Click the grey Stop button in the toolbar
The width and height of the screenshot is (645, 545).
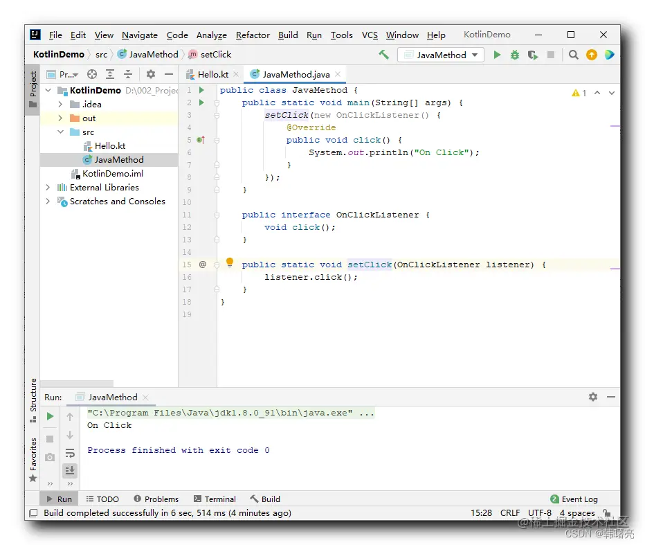551,55
